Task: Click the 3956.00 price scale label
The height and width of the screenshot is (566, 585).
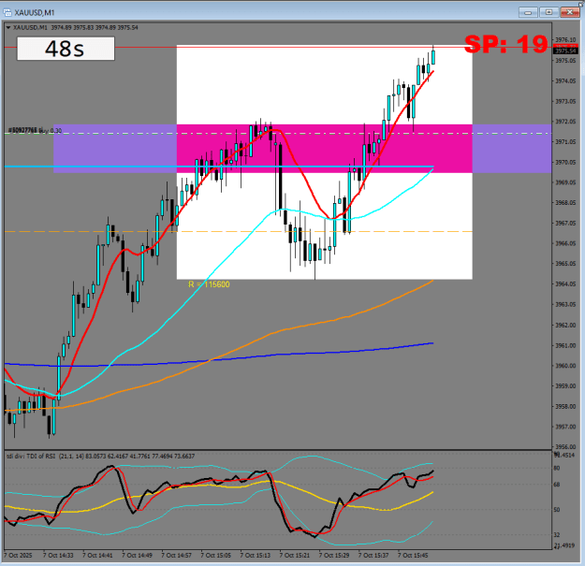Action: coord(565,446)
